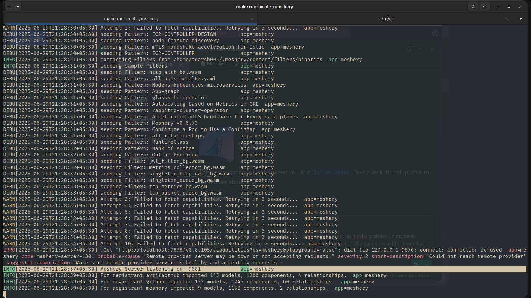This screenshot has height=298, width=531.
Task: Click "tcp_packet_parse_bg.wasm" text
Action: click(186, 193)
